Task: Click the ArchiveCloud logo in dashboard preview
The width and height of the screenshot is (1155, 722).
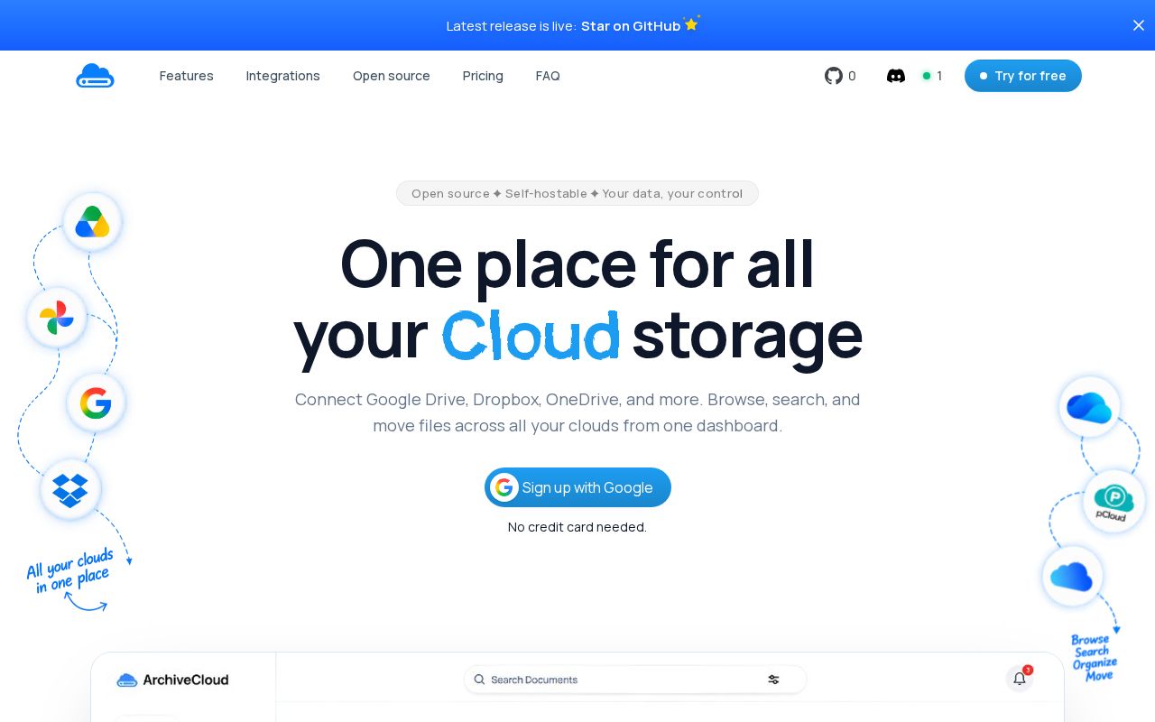Action: [x=172, y=680]
